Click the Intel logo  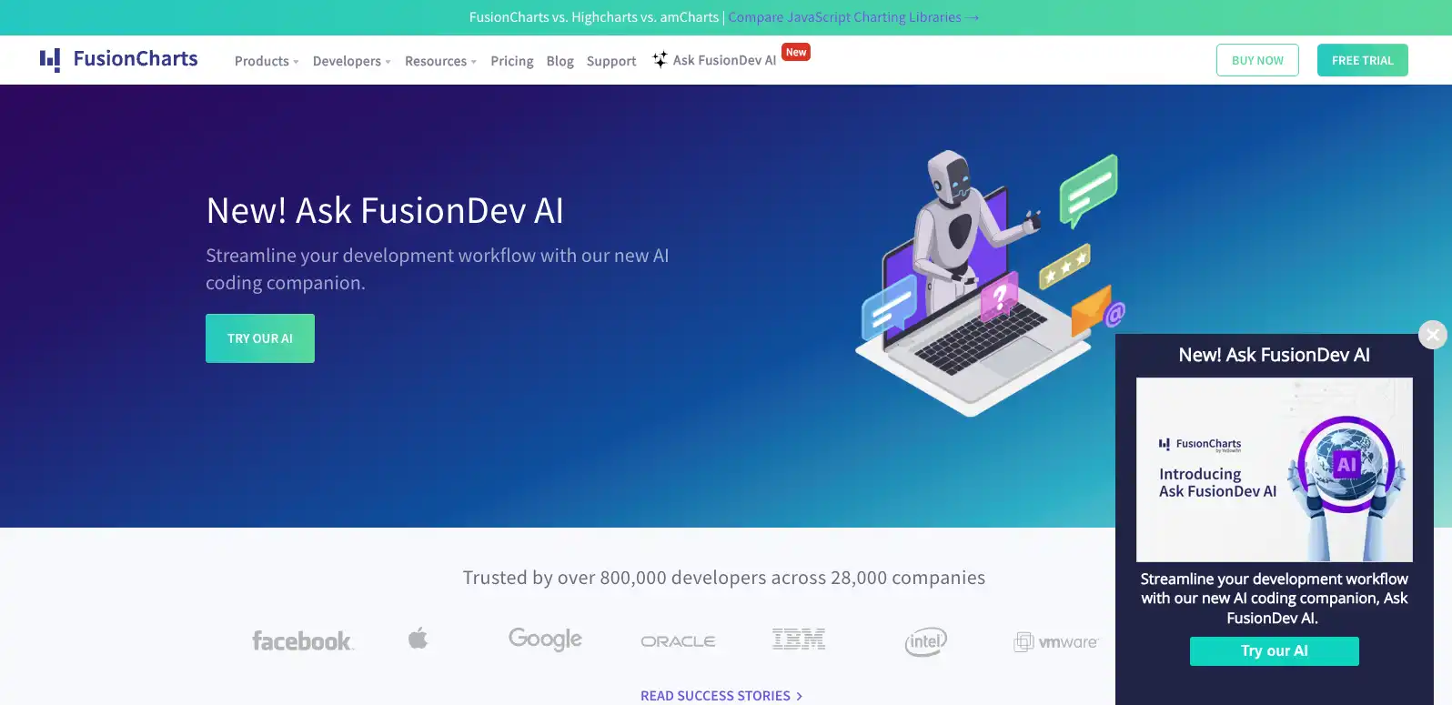[x=925, y=641]
